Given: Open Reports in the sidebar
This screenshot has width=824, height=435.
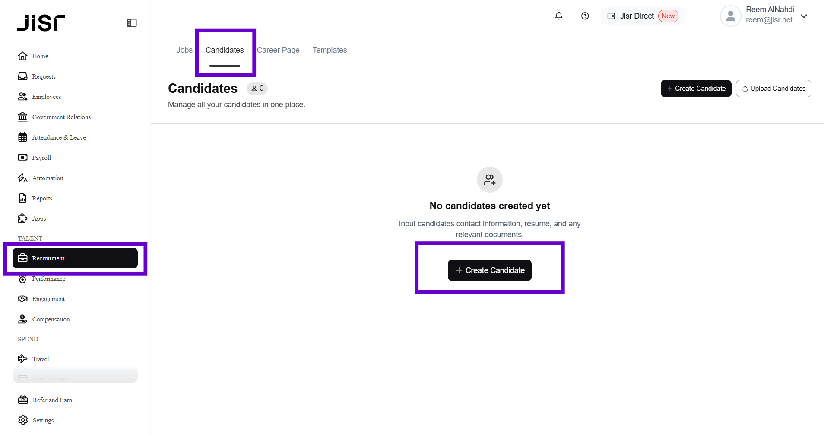Looking at the screenshot, I should (42, 198).
